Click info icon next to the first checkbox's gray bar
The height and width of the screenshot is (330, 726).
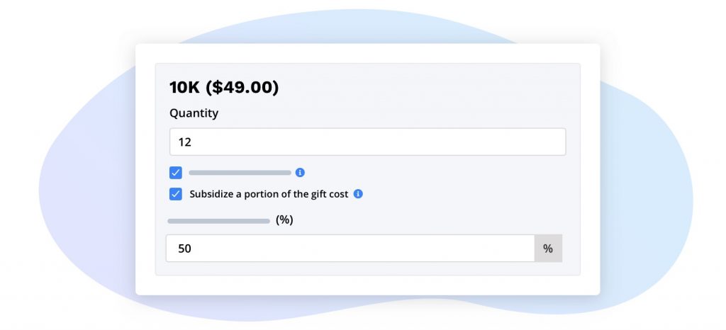(300, 172)
